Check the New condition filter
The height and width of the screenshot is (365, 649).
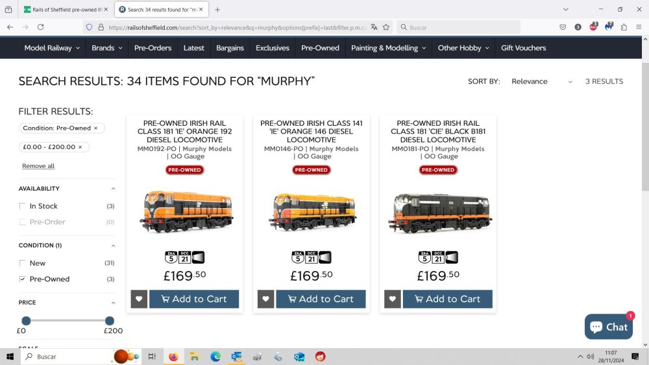coord(22,263)
